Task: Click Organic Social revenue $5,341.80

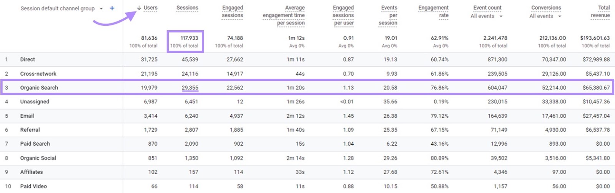Action: point(598,158)
